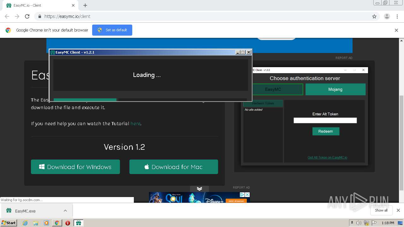Open the file explorer from the taskbar

(36, 223)
